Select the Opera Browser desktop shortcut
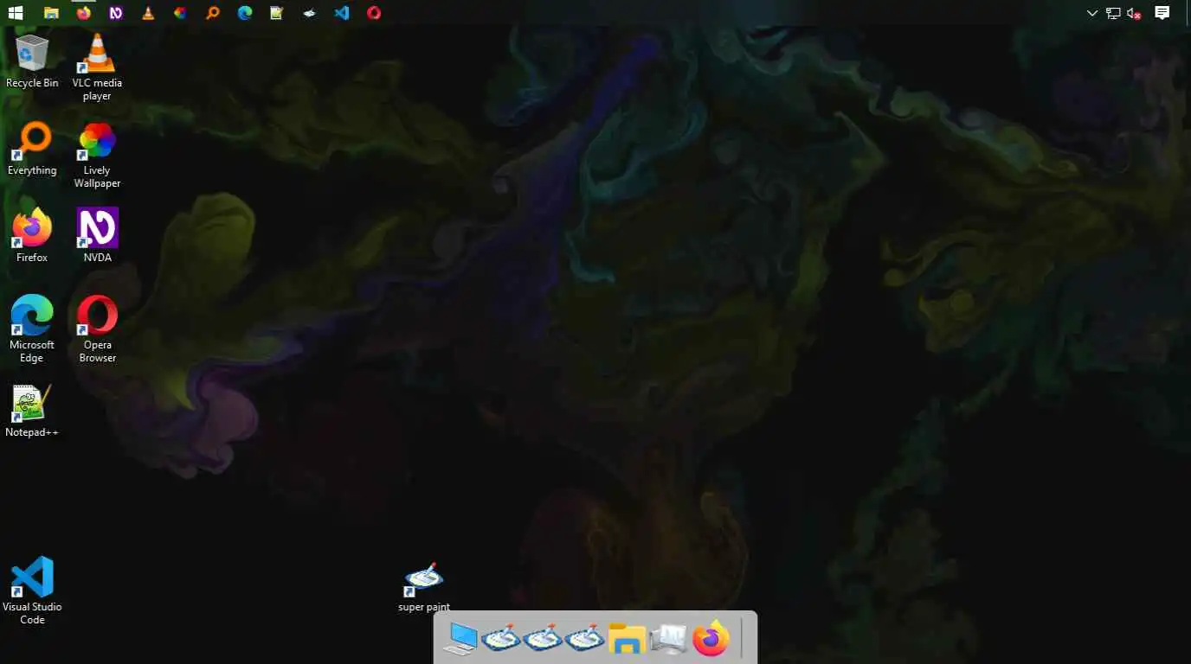1191x664 pixels. [97, 329]
